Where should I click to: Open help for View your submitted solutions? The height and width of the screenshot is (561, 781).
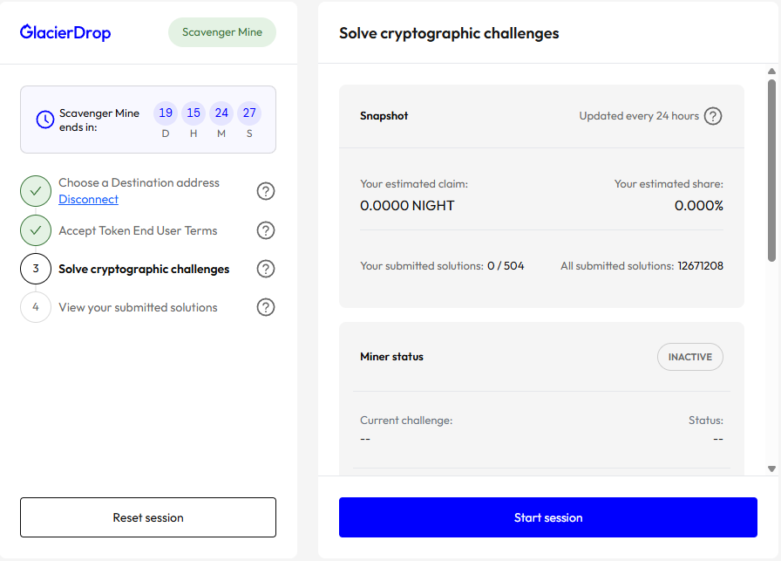(266, 307)
